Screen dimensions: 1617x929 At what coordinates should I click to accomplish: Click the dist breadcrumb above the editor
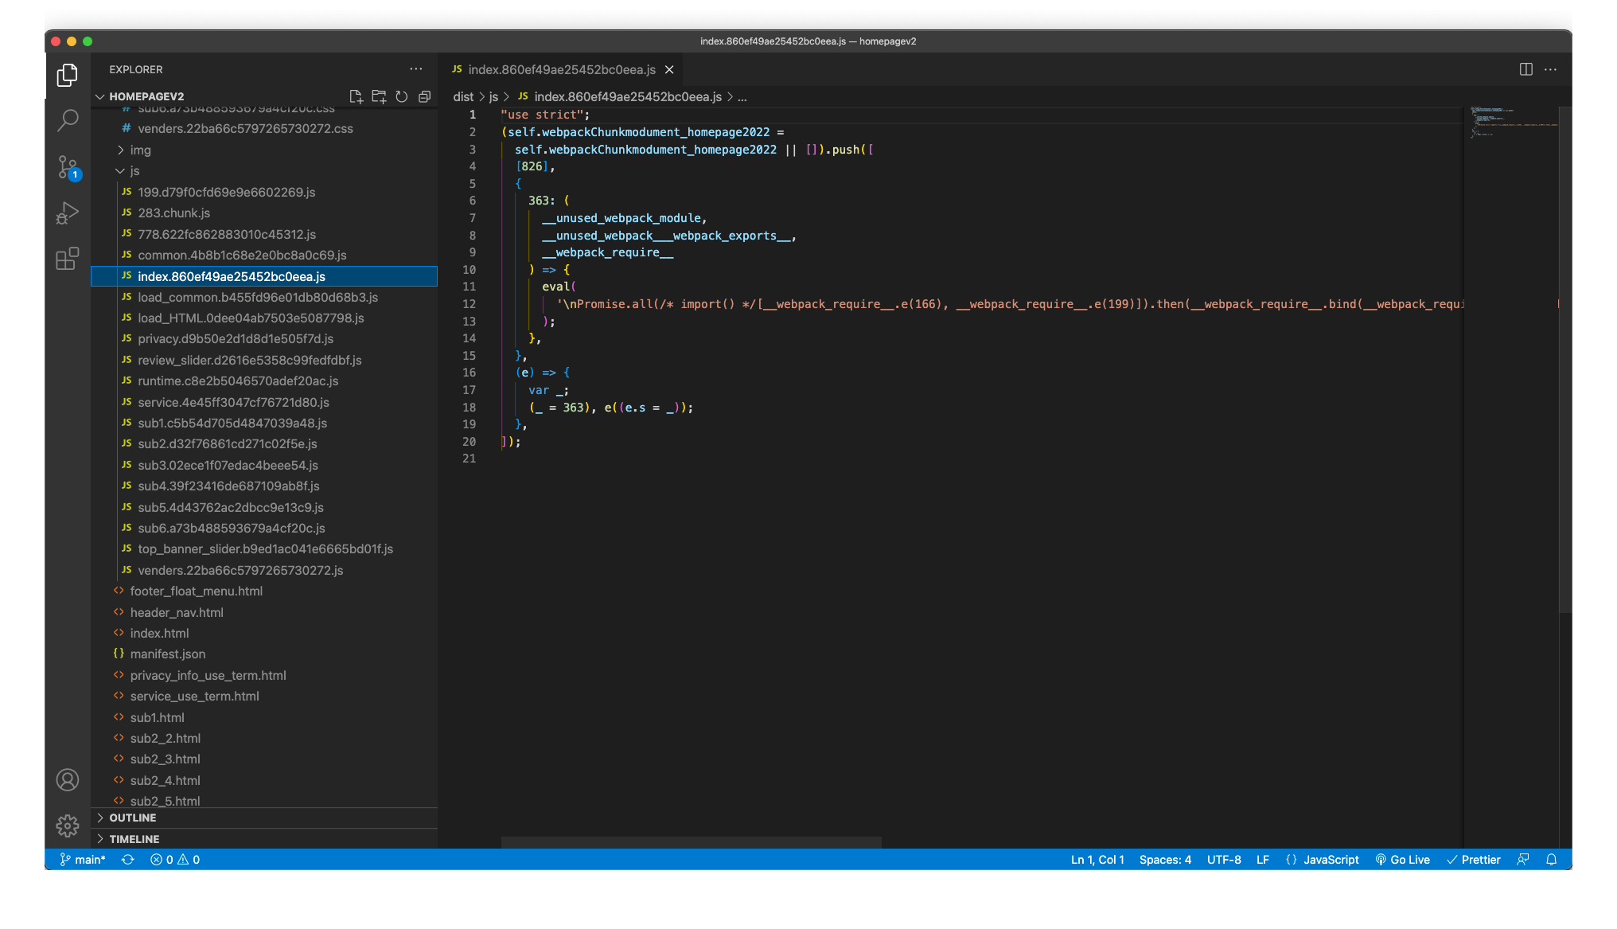tap(464, 96)
